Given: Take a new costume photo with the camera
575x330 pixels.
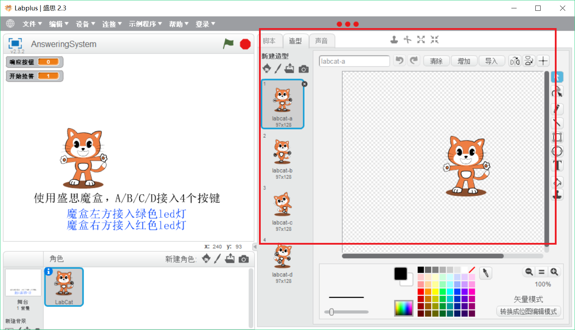Looking at the screenshot, I should tap(303, 69).
